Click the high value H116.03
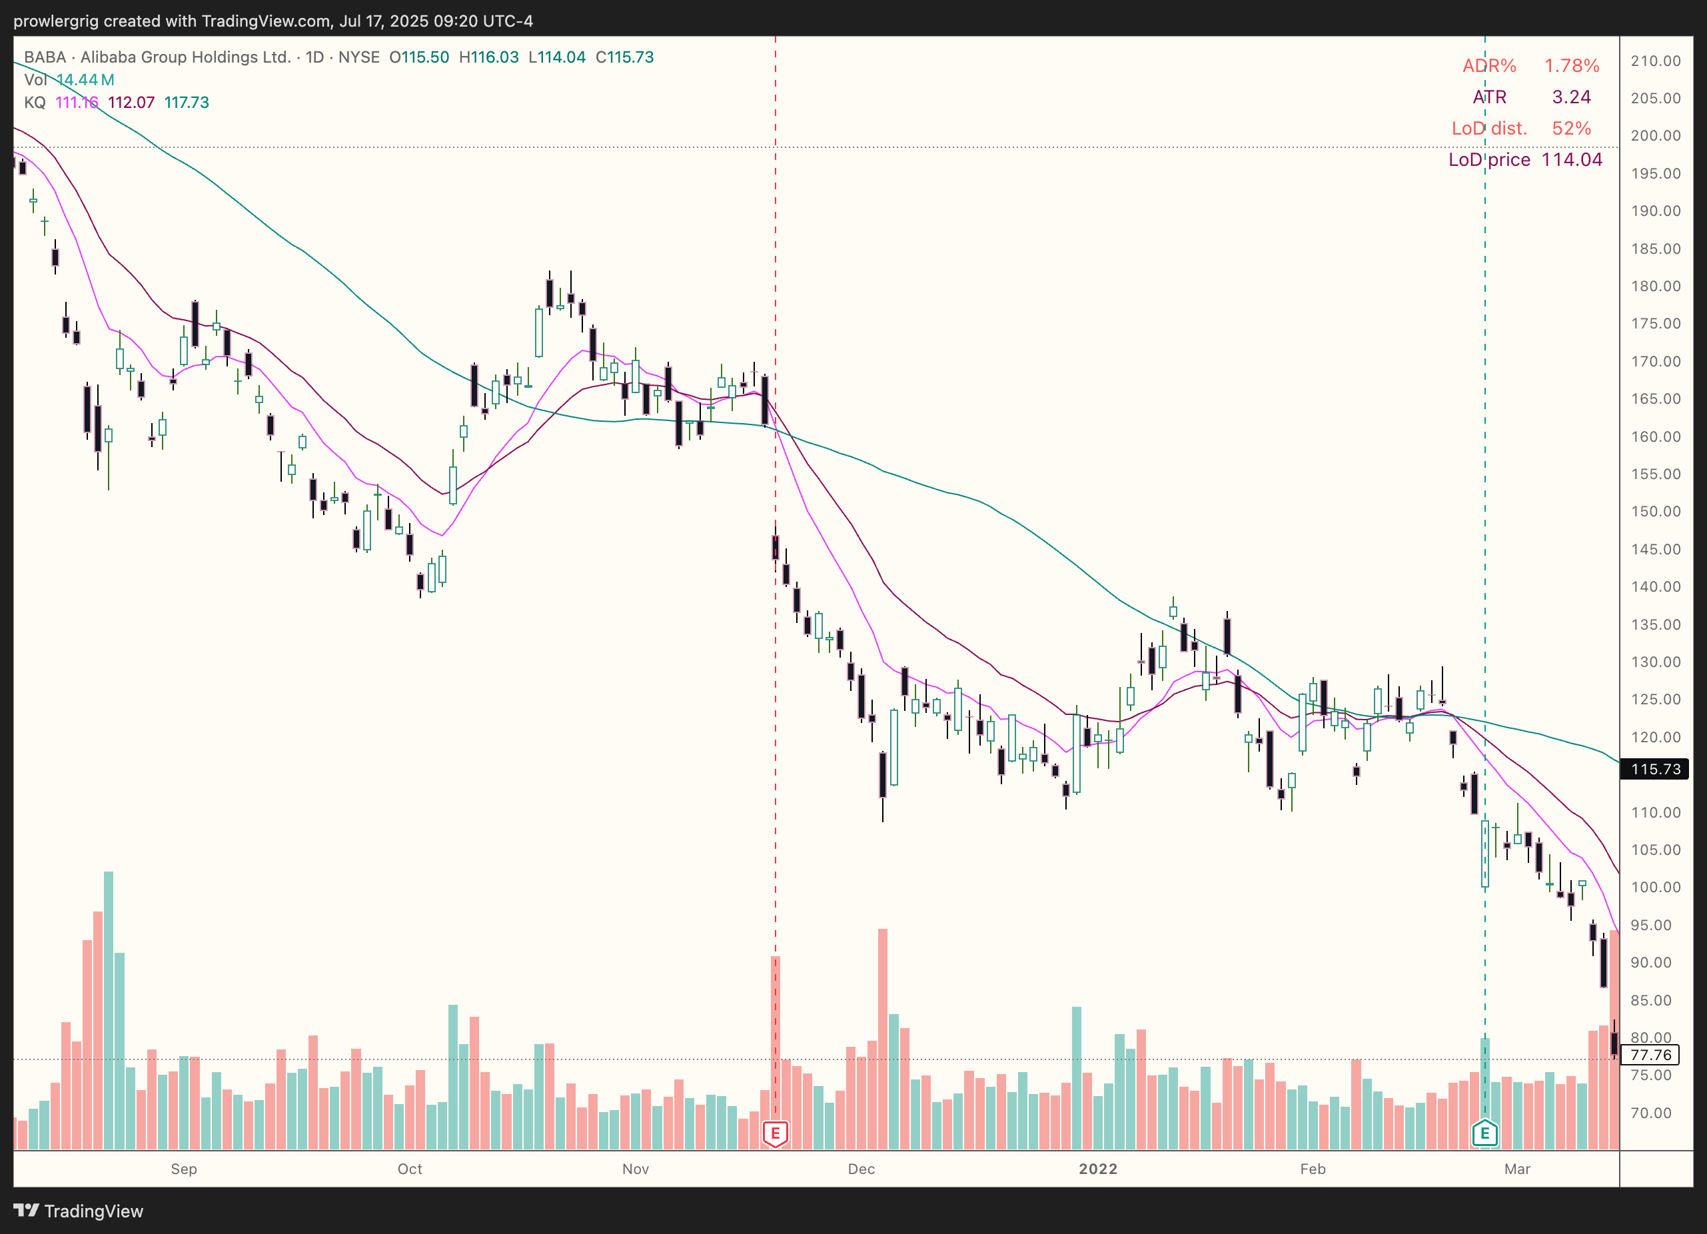 pyautogui.click(x=489, y=57)
